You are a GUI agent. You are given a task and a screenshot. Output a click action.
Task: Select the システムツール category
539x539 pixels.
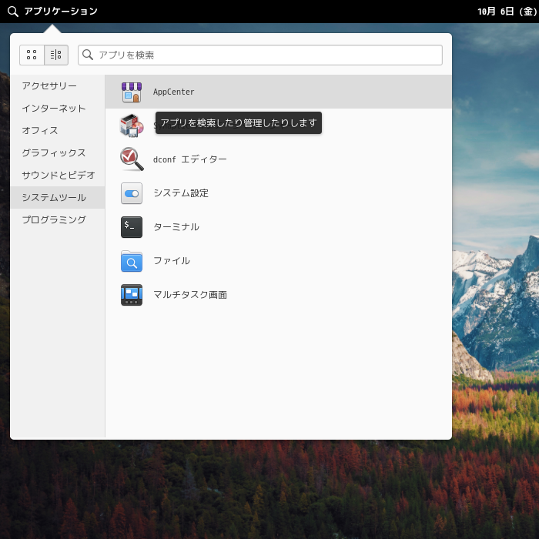(58, 197)
